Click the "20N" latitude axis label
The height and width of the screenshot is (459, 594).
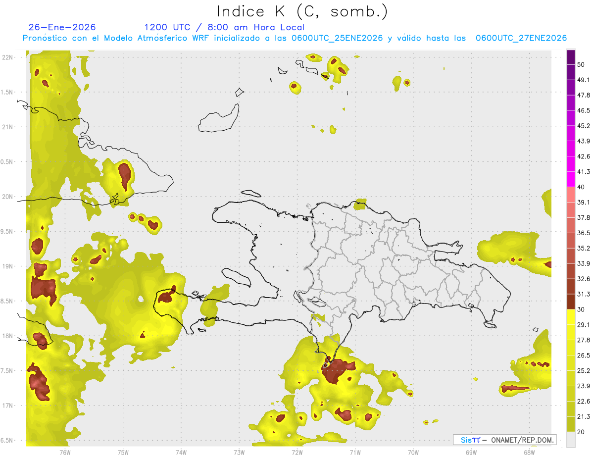pyautogui.click(x=8, y=197)
